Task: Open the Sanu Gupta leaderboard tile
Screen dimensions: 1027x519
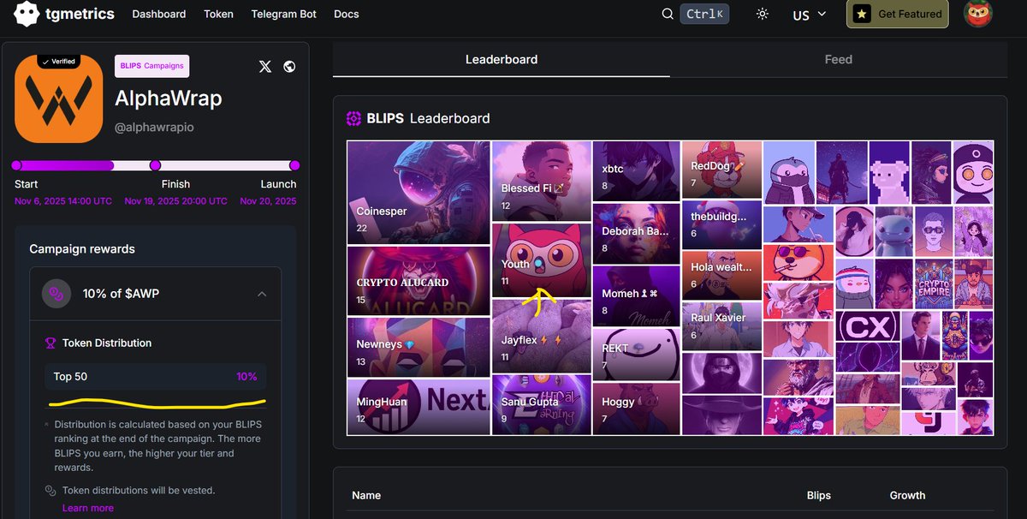Action: pos(542,404)
